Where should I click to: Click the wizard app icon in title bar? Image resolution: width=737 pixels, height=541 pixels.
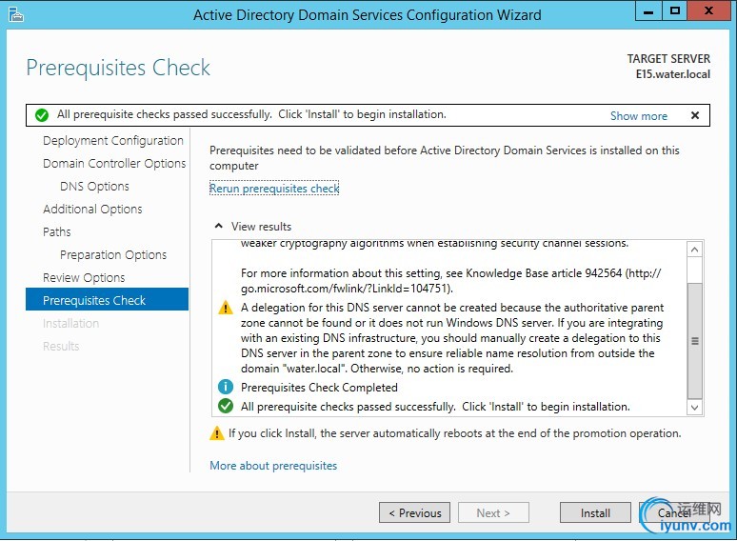point(16,14)
